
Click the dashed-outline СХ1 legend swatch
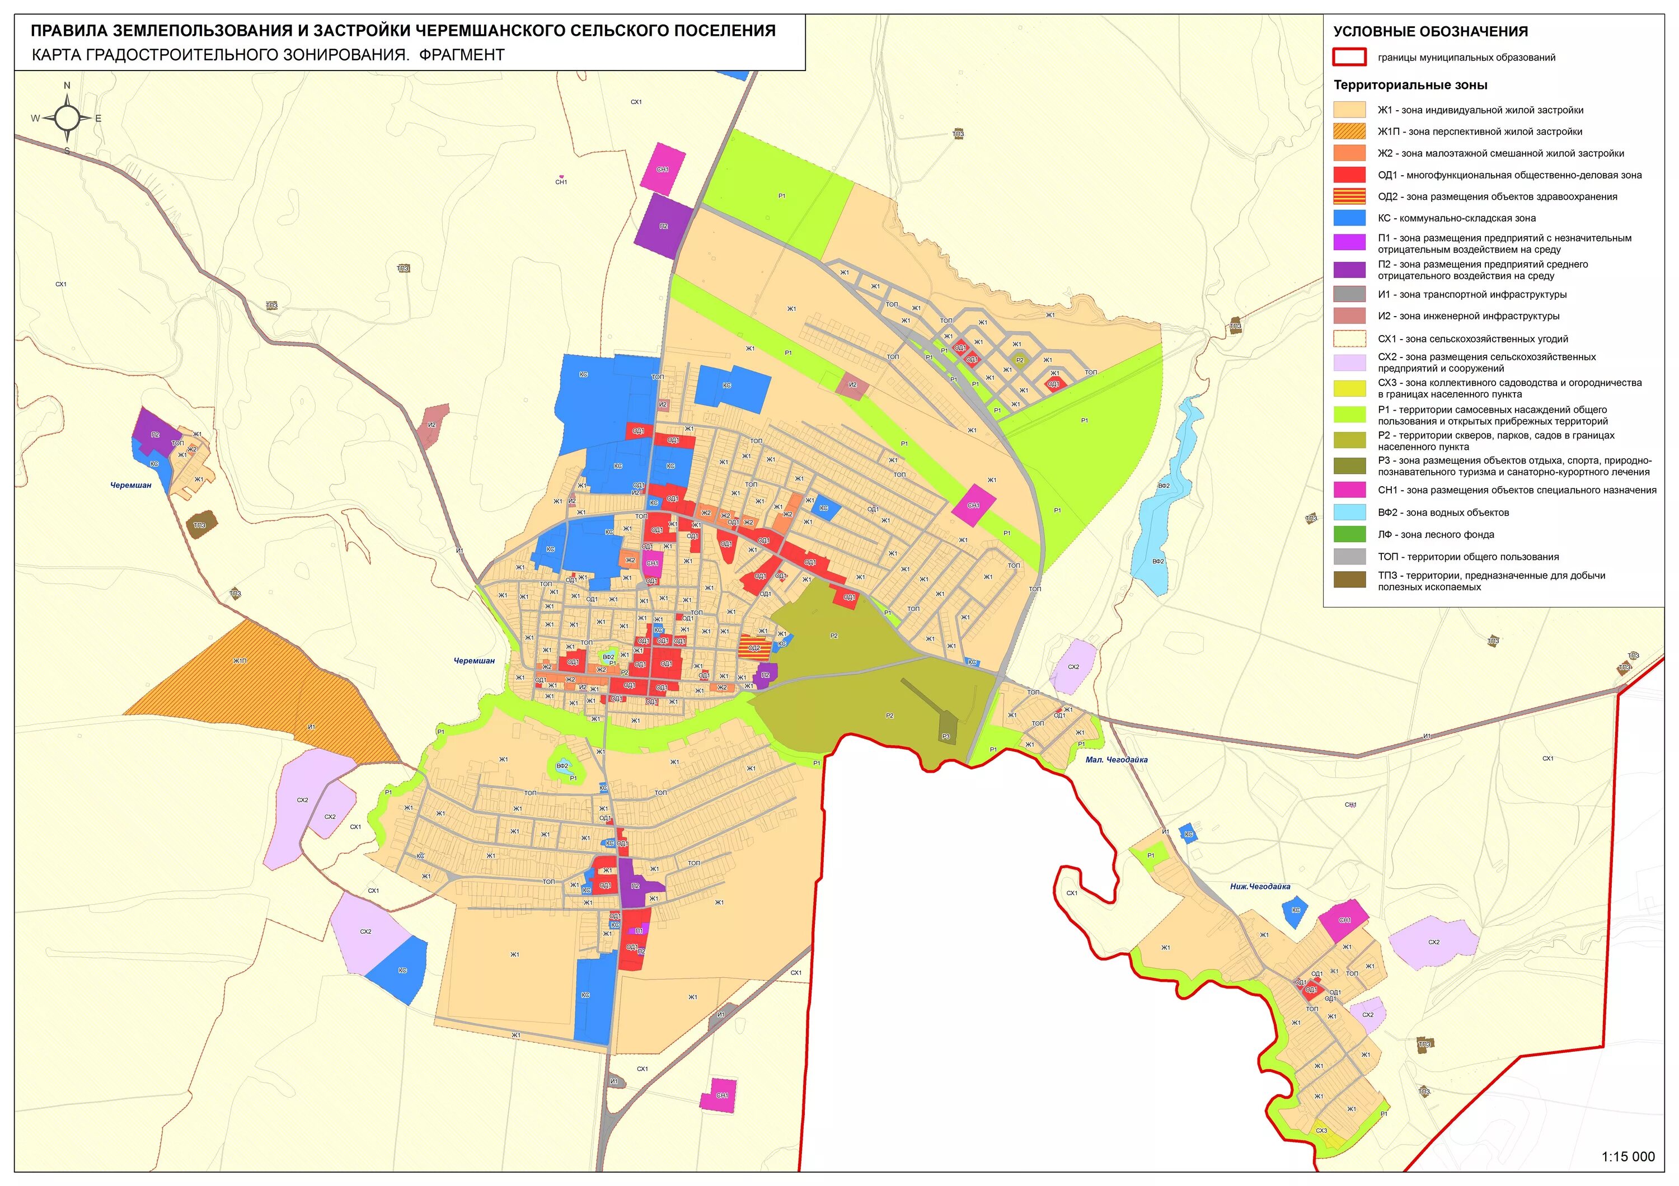pyautogui.click(x=1349, y=338)
